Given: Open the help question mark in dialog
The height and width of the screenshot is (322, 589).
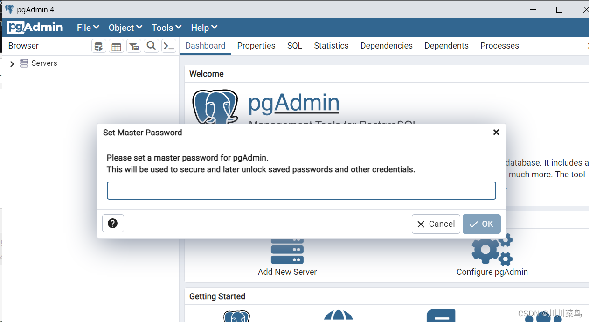Looking at the screenshot, I should (x=113, y=224).
